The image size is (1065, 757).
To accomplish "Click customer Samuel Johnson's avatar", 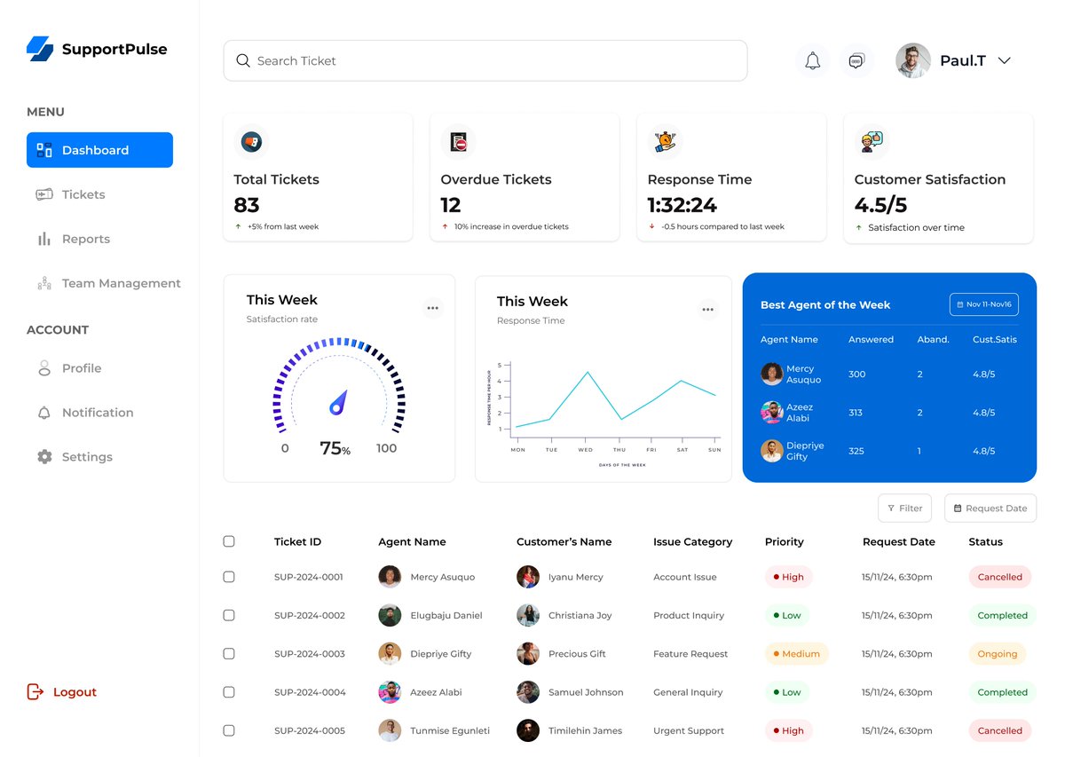I will [528, 692].
